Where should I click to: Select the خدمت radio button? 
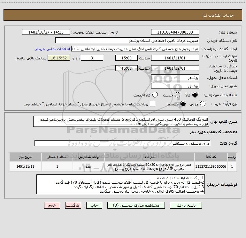pos(177,95)
